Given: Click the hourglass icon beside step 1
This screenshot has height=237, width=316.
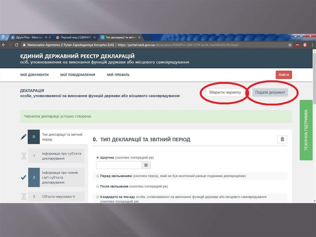Looking at the screenshot, I should click(x=24, y=156).
